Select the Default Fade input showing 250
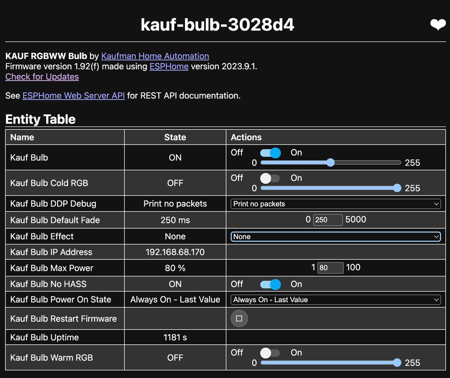This screenshot has height=378, width=450. click(x=327, y=219)
